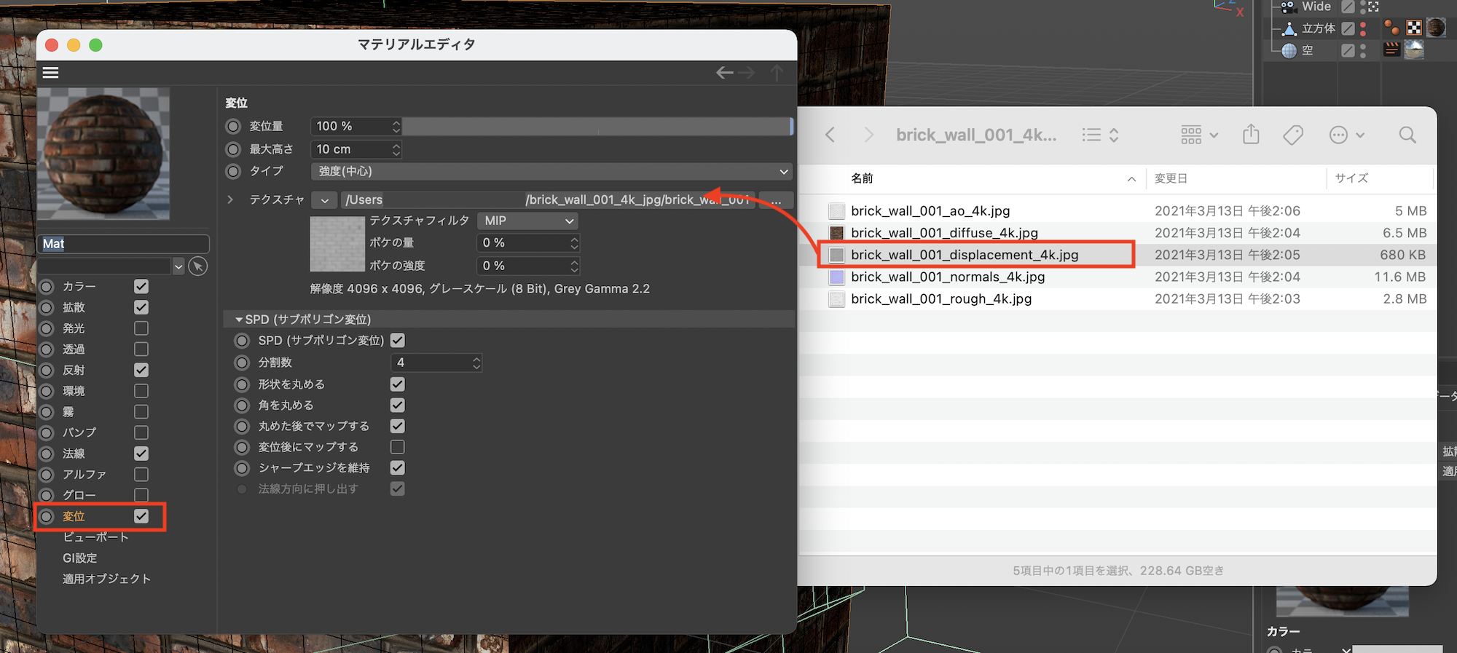This screenshot has height=653, width=1457.
Task: Open the Finder more actions menu
Action: pyautogui.click(x=1346, y=135)
